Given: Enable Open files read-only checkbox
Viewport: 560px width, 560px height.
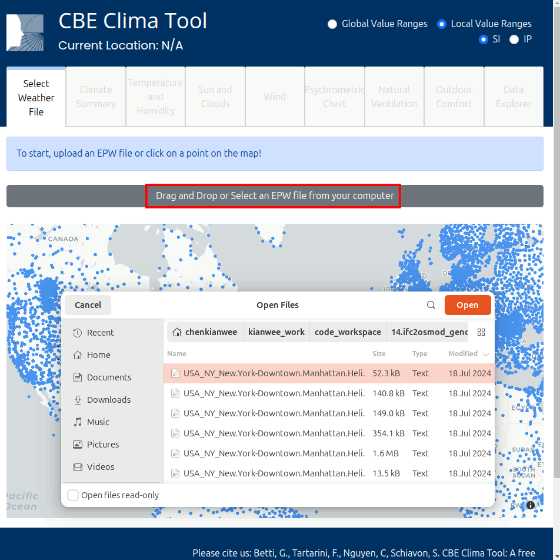Looking at the screenshot, I should coord(73,495).
